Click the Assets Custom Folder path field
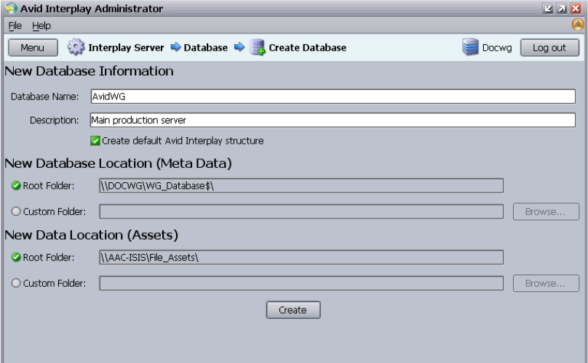This screenshot has height=363, width=588. point(301,283)
